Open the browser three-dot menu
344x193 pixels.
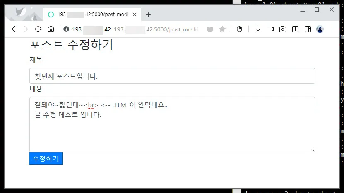click(x=332, y=29)
